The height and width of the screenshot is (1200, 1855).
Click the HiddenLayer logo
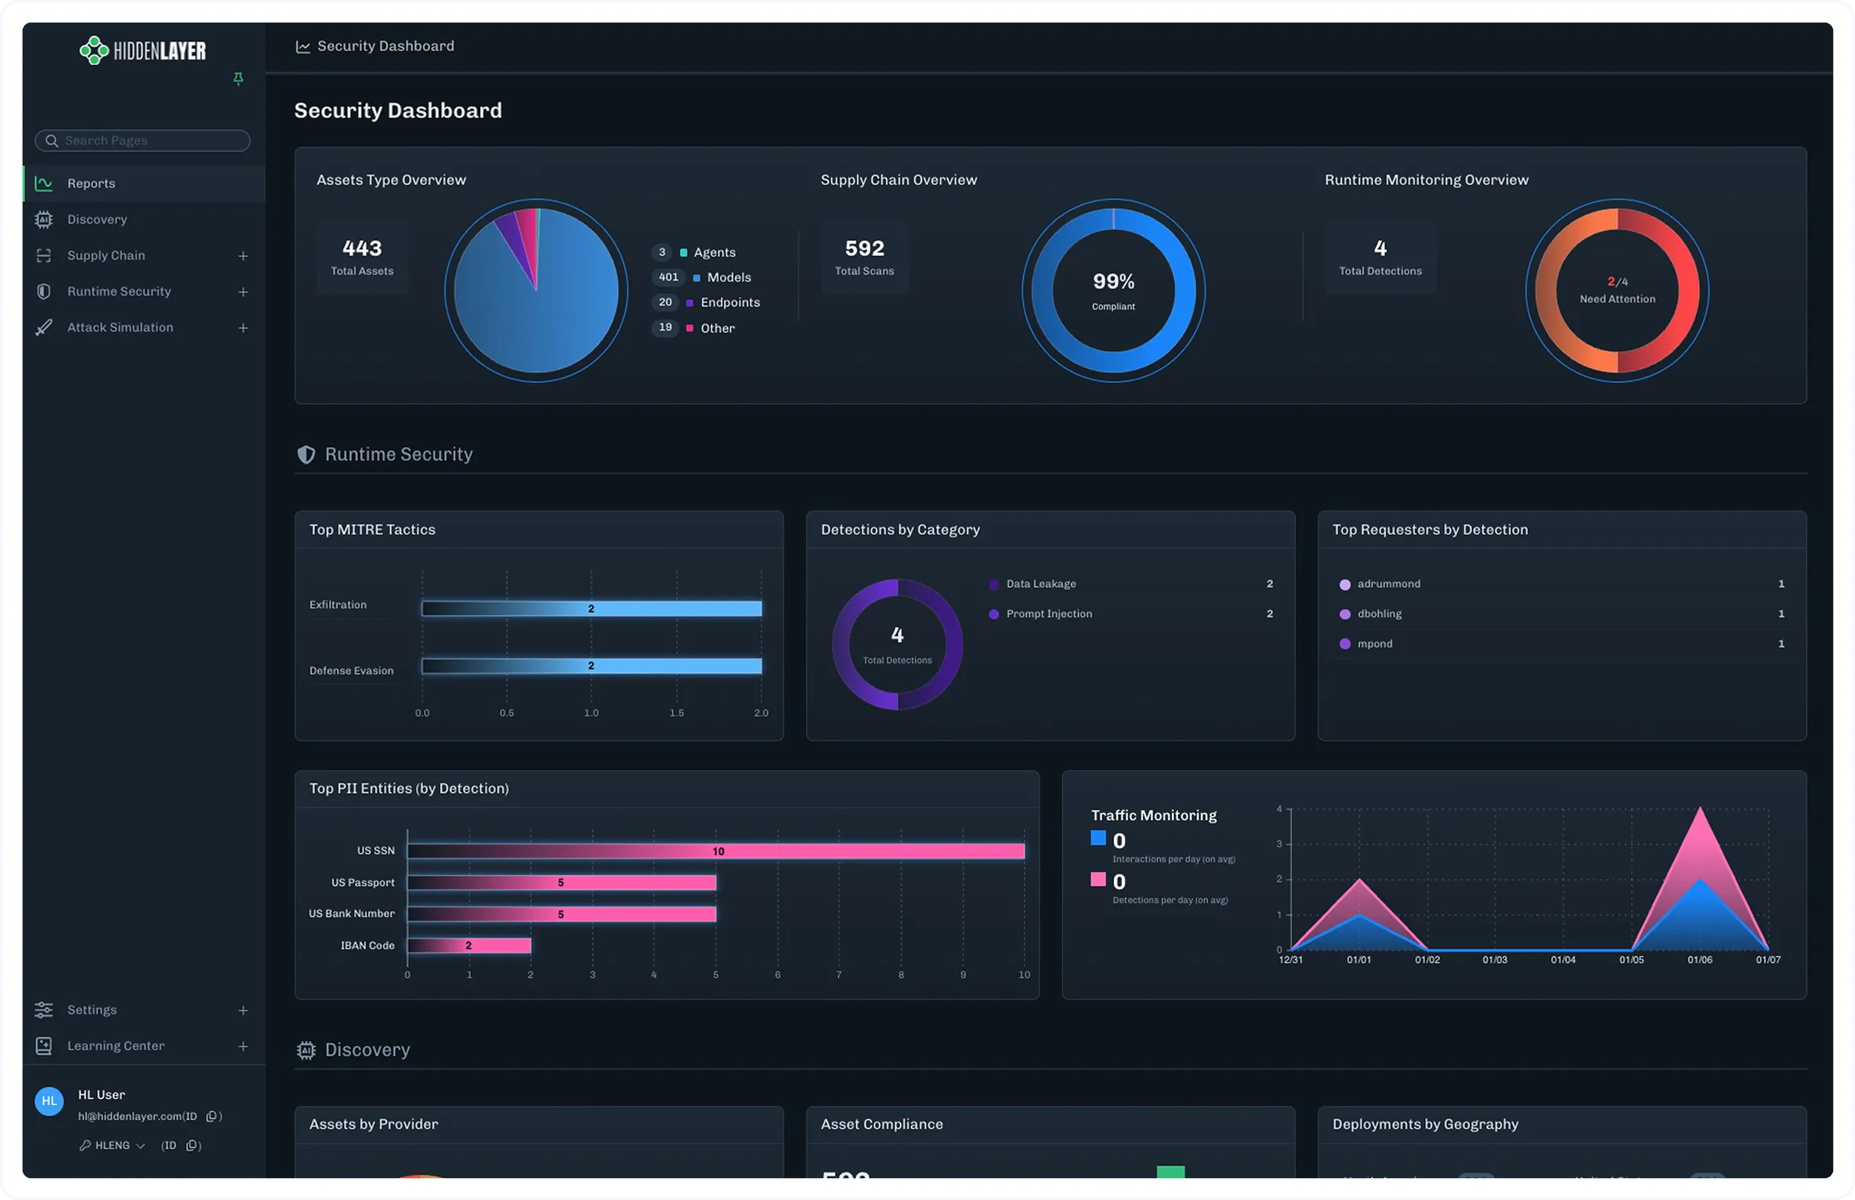[x=143, y=51]
